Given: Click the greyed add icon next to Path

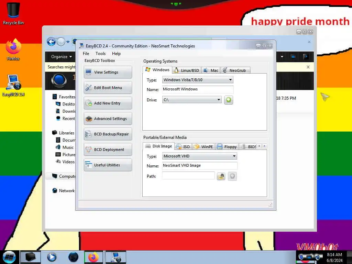Looking at the screenshot, I should point(232,176).
